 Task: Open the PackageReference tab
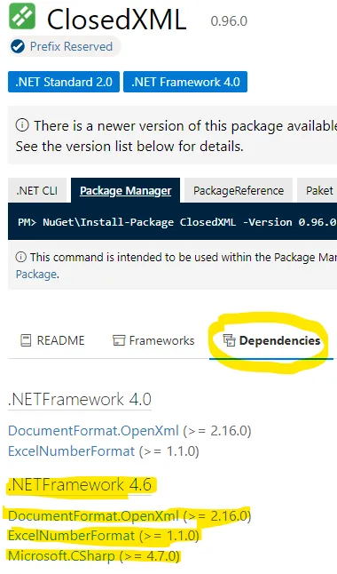[239, 190]
